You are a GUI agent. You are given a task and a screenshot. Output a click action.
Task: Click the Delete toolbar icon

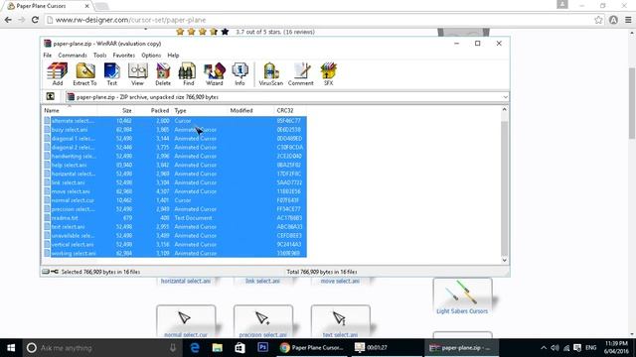click(x=163, y=74)
